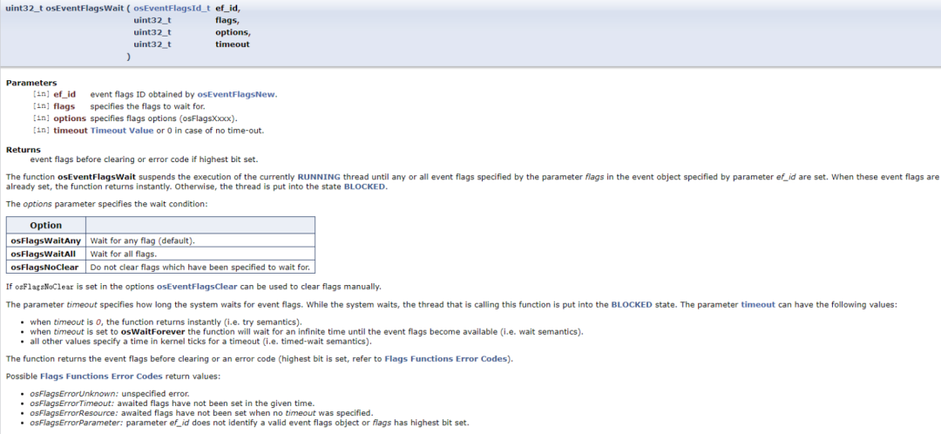Follow the osEventFlagsNew link
The height and width of the screenshot is (434, 941).
tap(236, 94)
